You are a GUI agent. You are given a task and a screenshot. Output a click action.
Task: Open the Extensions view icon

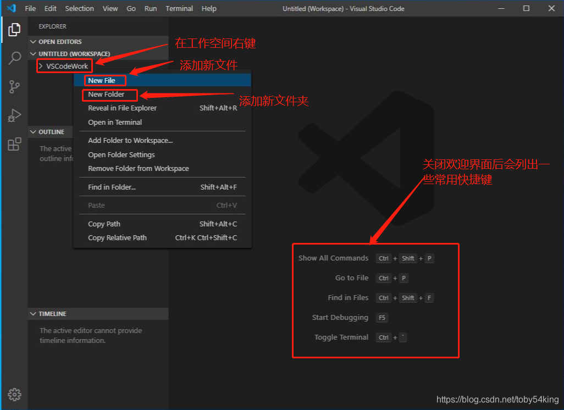(14, 144)
